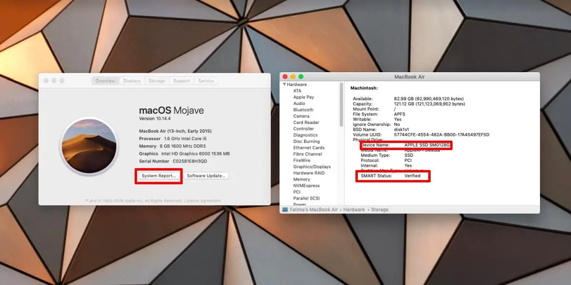Select Disc Burning in the sidebar

(306, 142)
